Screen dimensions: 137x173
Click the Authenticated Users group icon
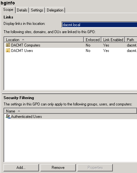pyautogui.click(x=8, y=116)
